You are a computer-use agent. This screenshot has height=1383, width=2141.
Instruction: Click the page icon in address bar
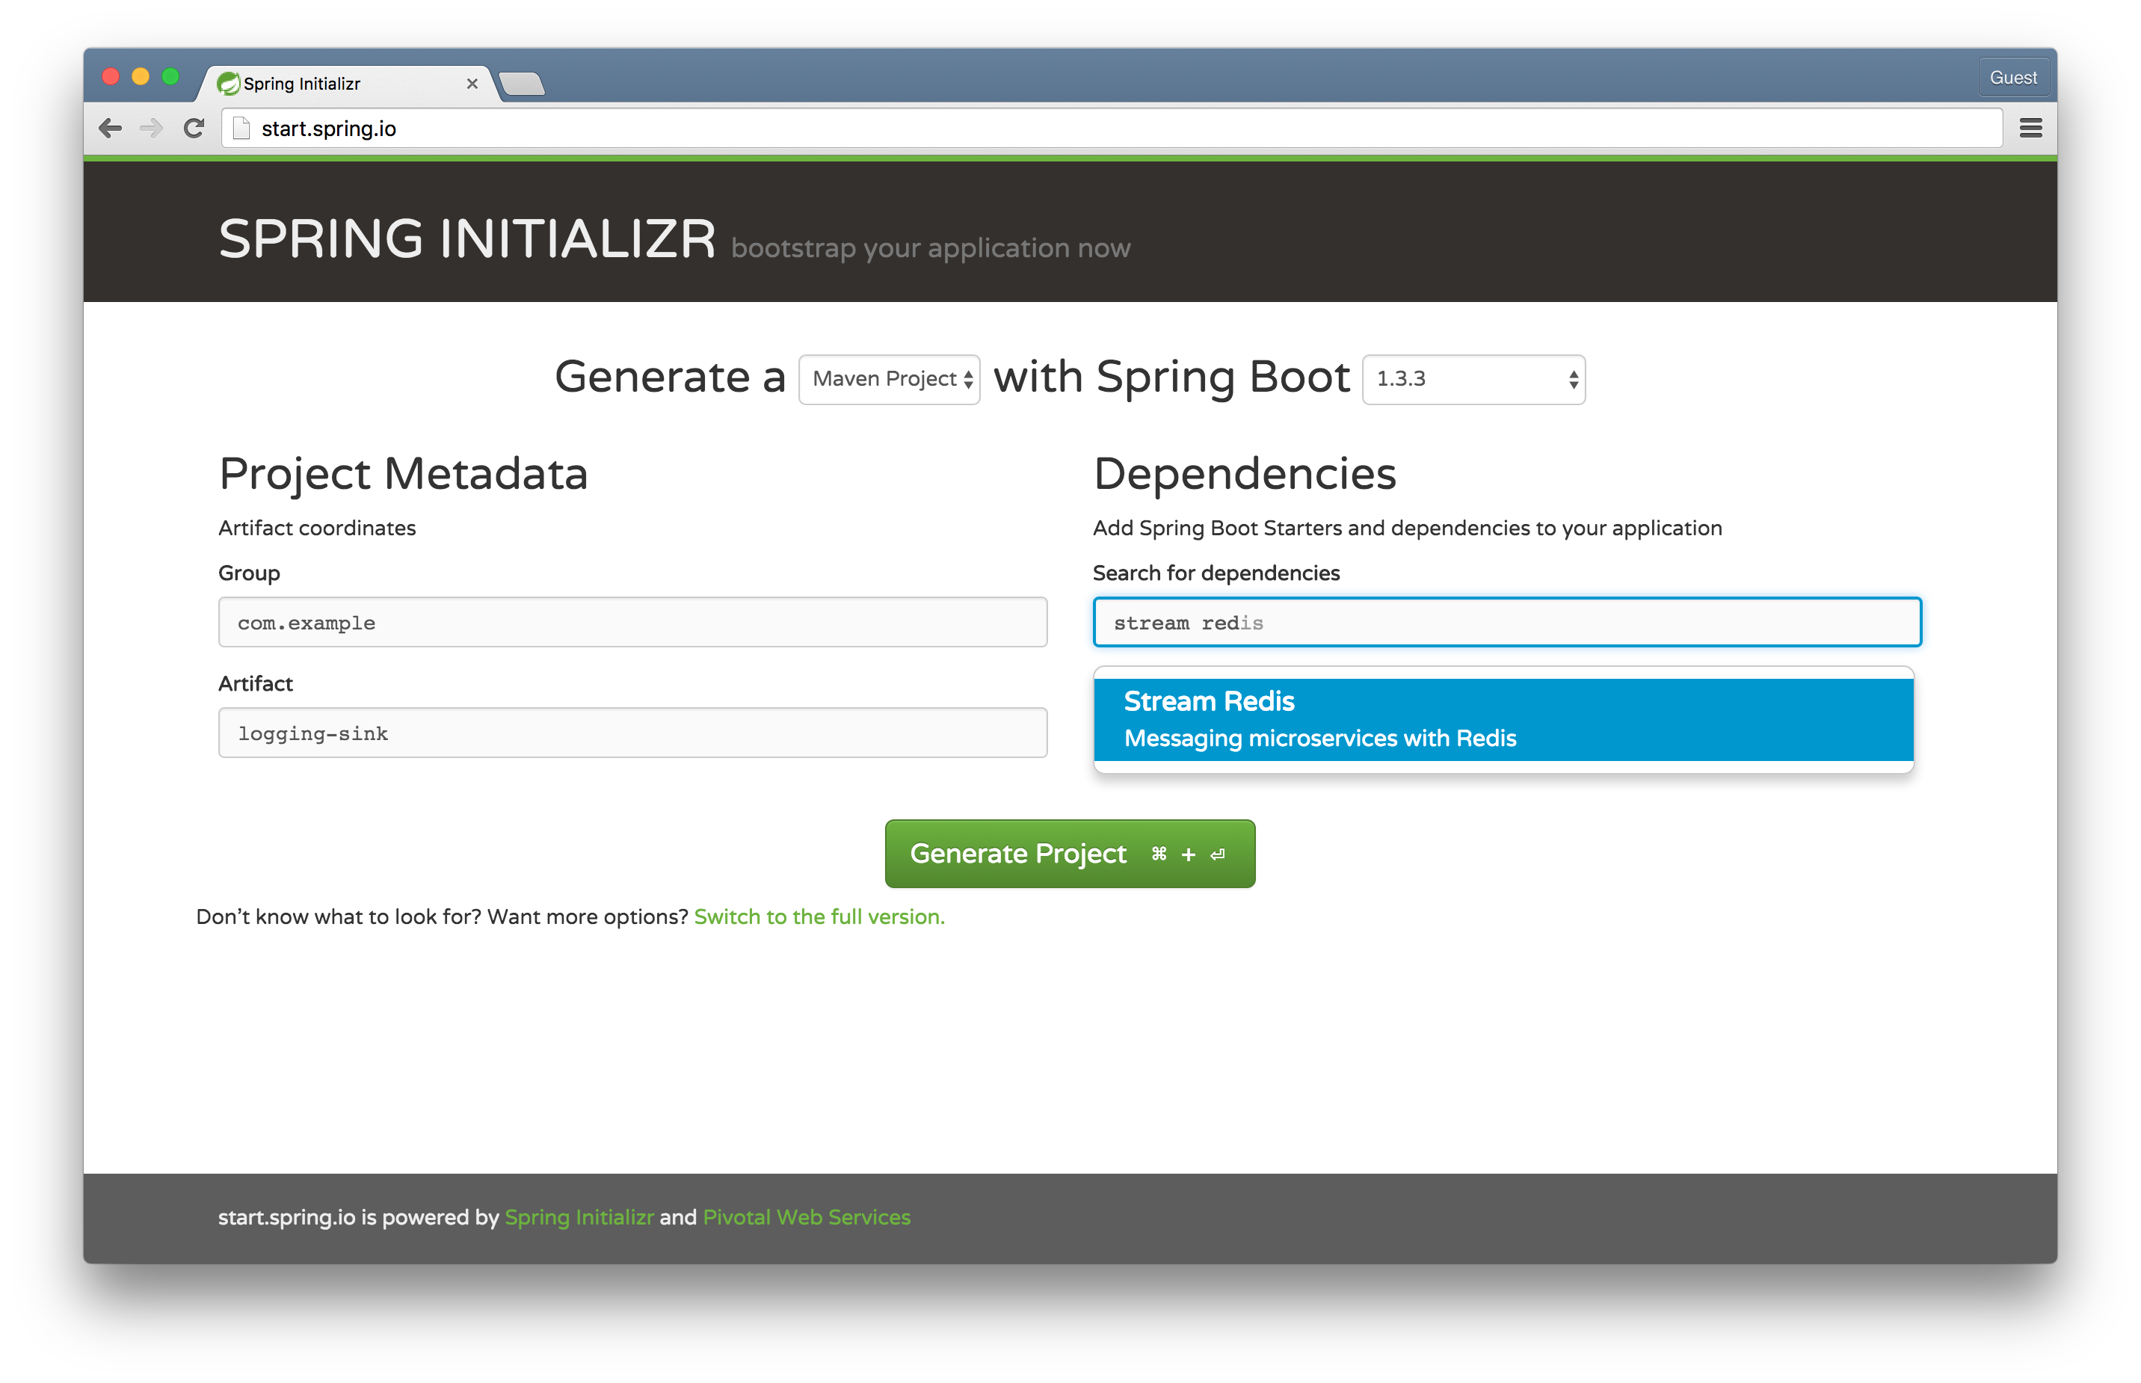241,129
